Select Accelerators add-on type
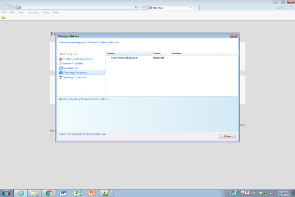 70,68
